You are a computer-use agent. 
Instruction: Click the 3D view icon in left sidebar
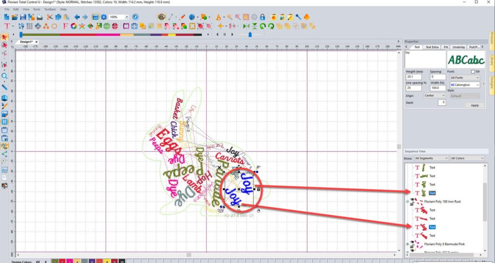[4, 98]
